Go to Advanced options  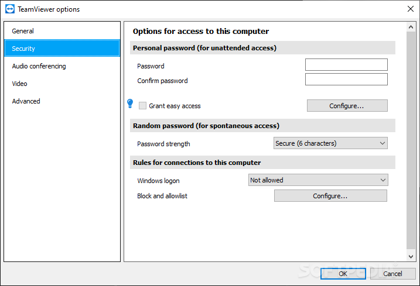62,101
